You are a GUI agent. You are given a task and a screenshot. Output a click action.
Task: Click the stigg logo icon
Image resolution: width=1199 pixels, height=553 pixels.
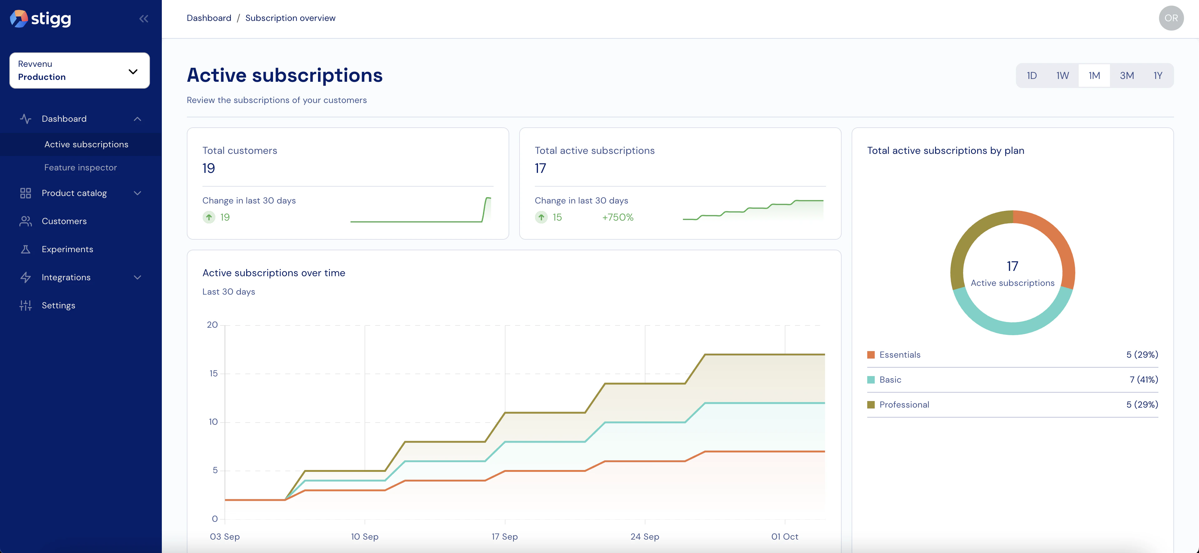pos(19,19)
